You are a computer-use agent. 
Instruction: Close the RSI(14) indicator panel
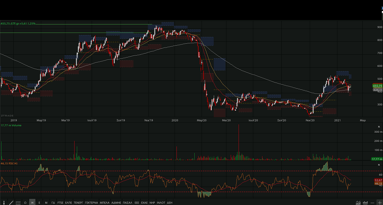coord(379,164)
